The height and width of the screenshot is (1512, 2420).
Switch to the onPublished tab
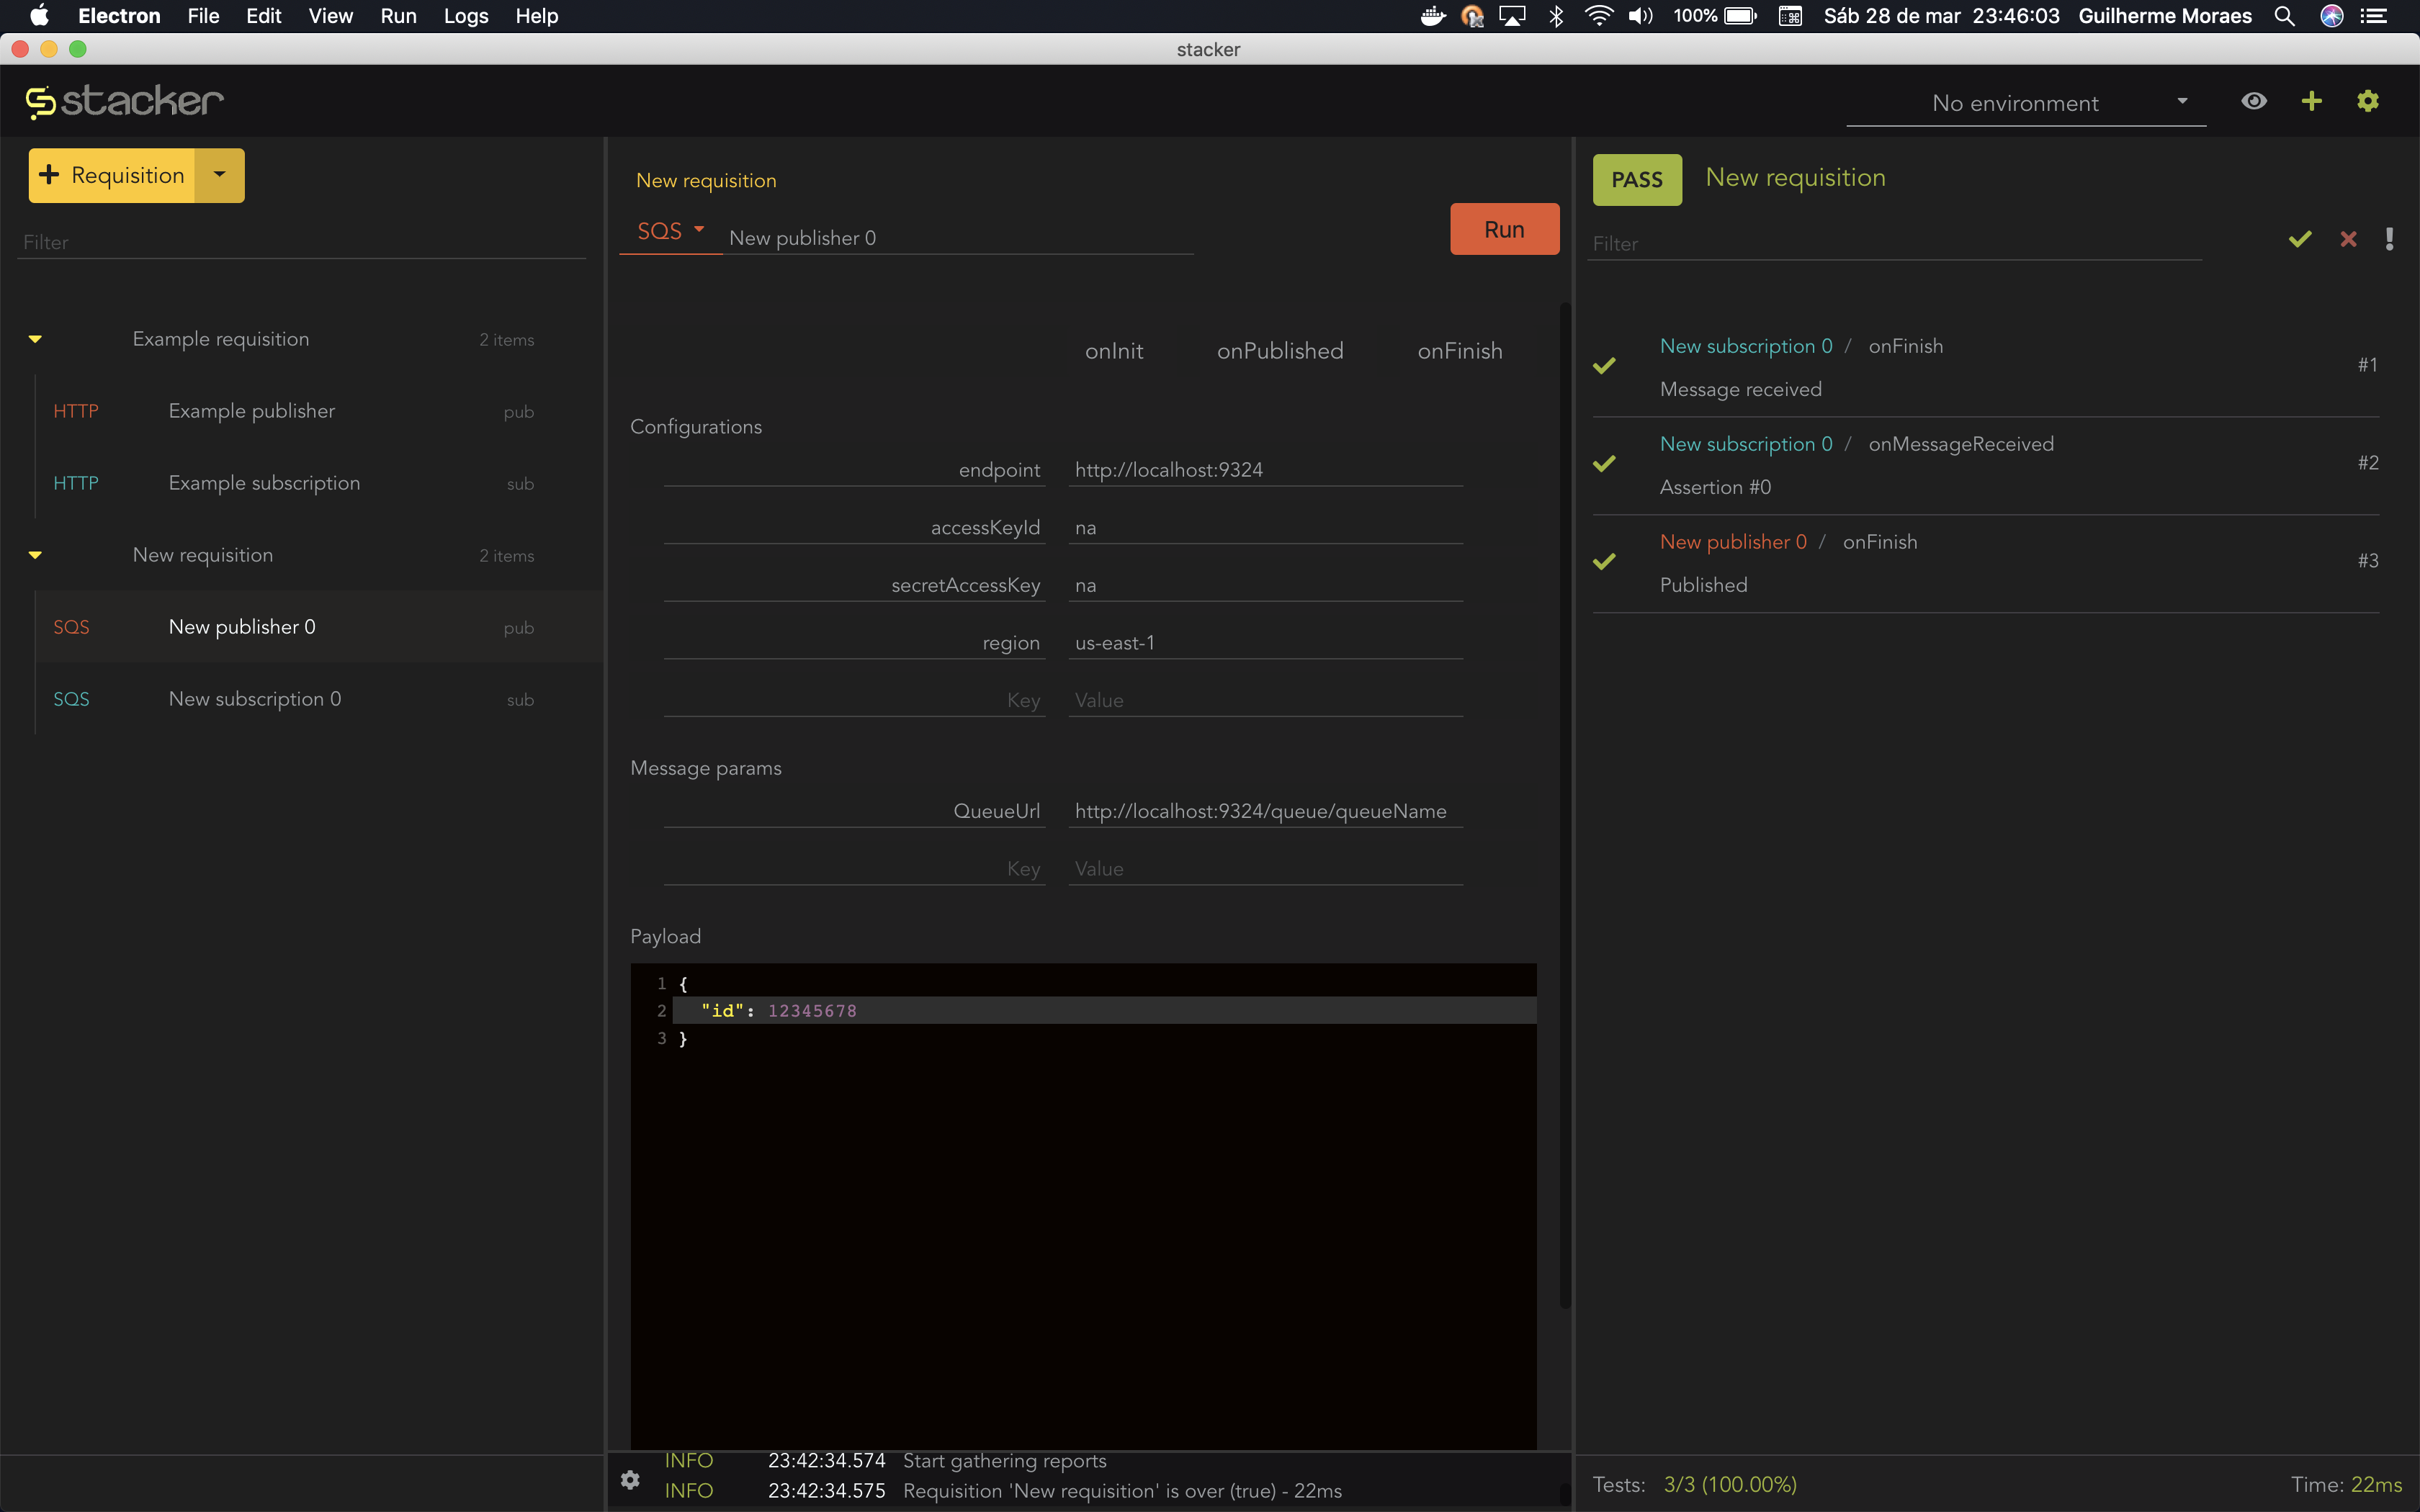(1280, 351)
